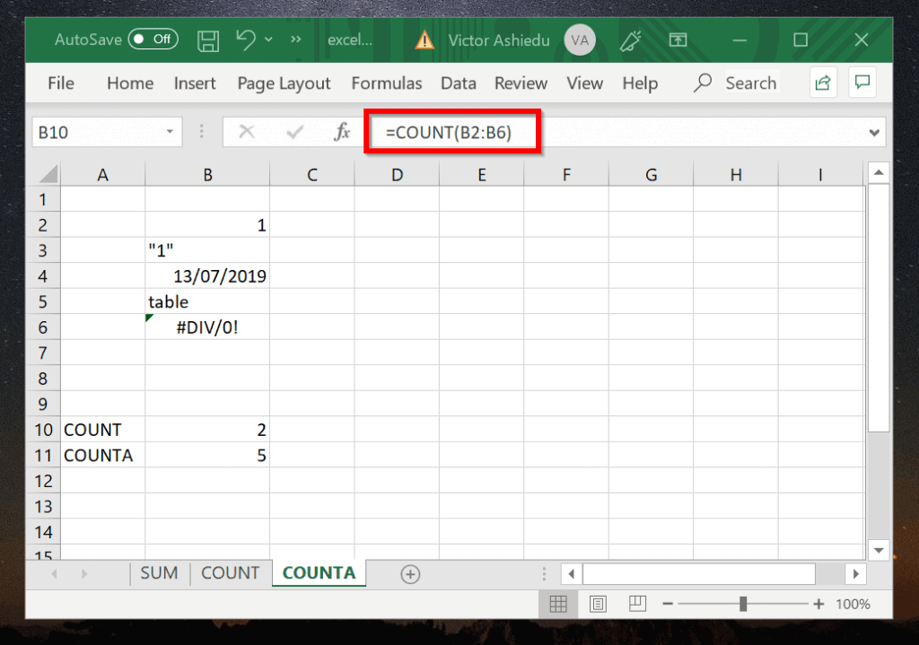Open the Page Layout tab

pos(284,83)
